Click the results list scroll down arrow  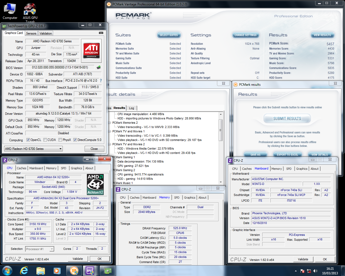point(220,182)
